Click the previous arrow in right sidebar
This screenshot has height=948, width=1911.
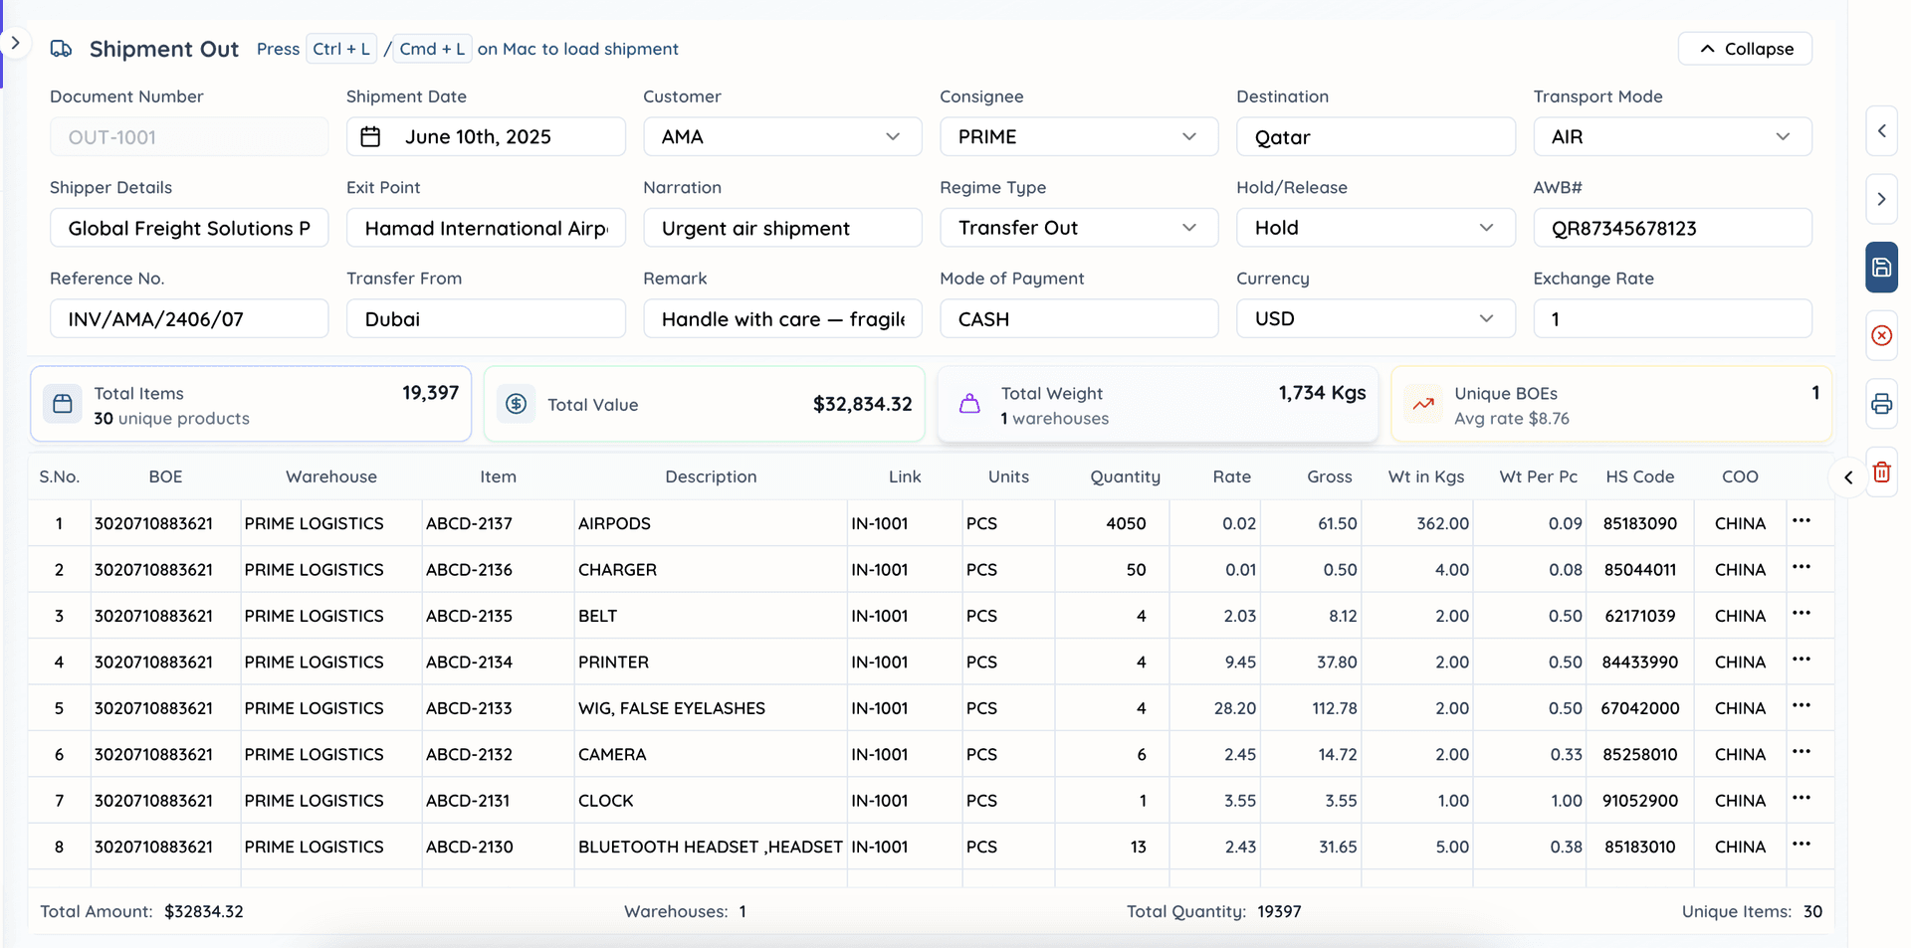(1881, 131)
